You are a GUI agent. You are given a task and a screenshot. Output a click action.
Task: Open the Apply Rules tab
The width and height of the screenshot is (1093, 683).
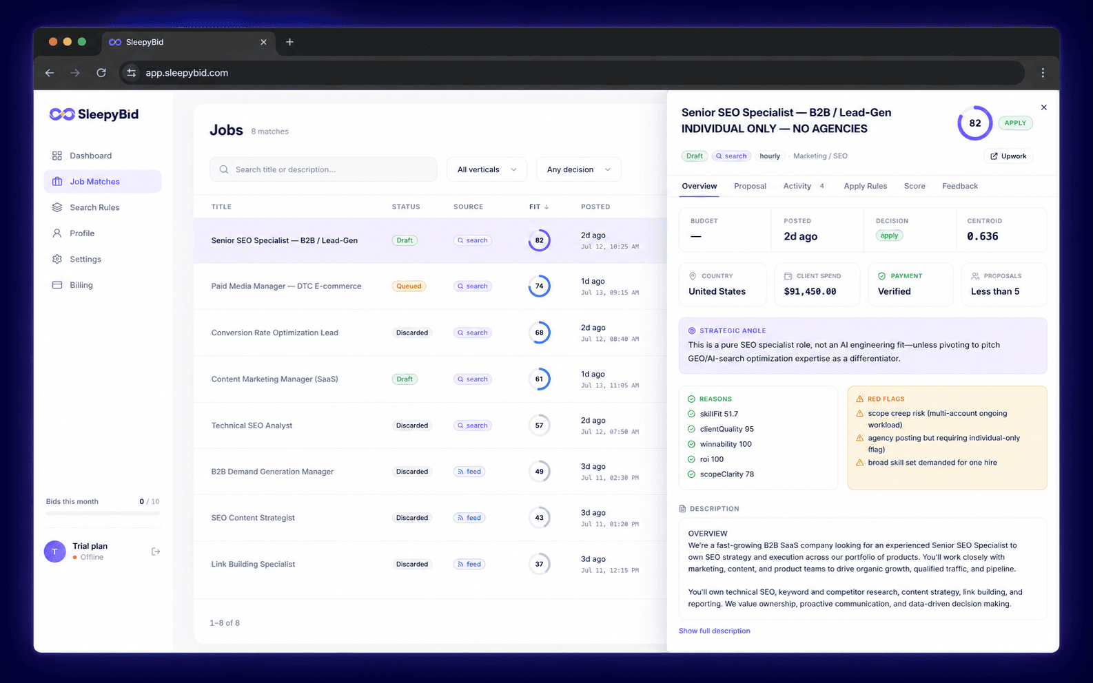865,187
